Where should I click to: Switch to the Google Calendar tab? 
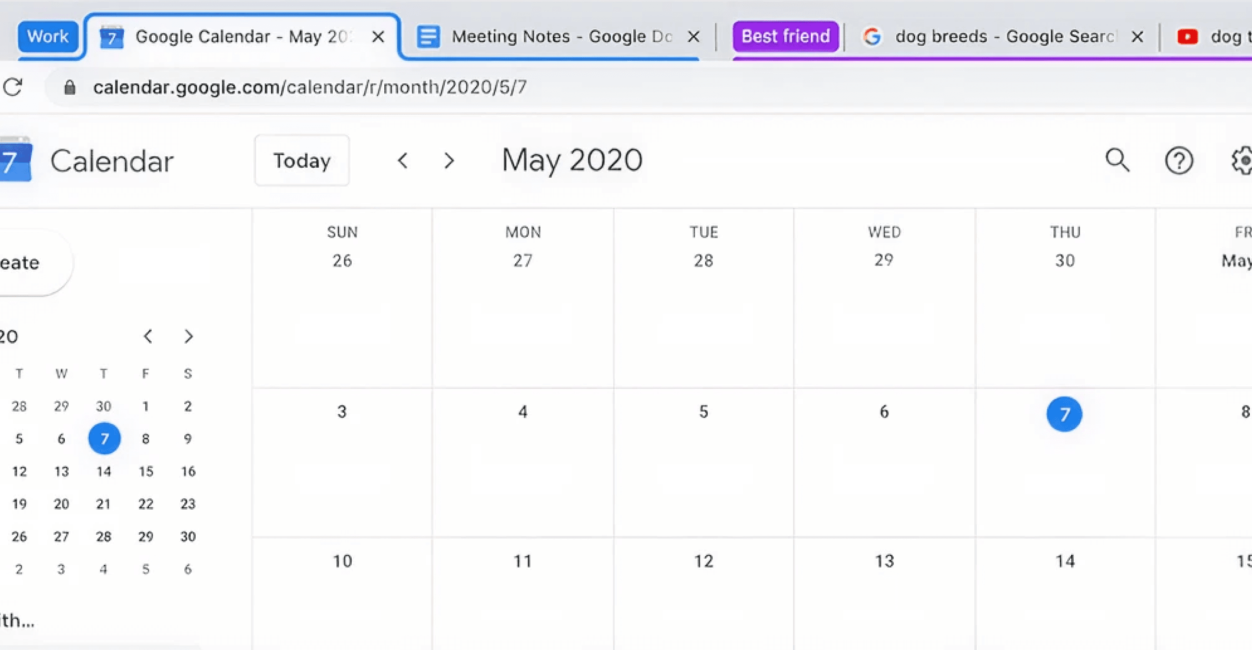242,37
